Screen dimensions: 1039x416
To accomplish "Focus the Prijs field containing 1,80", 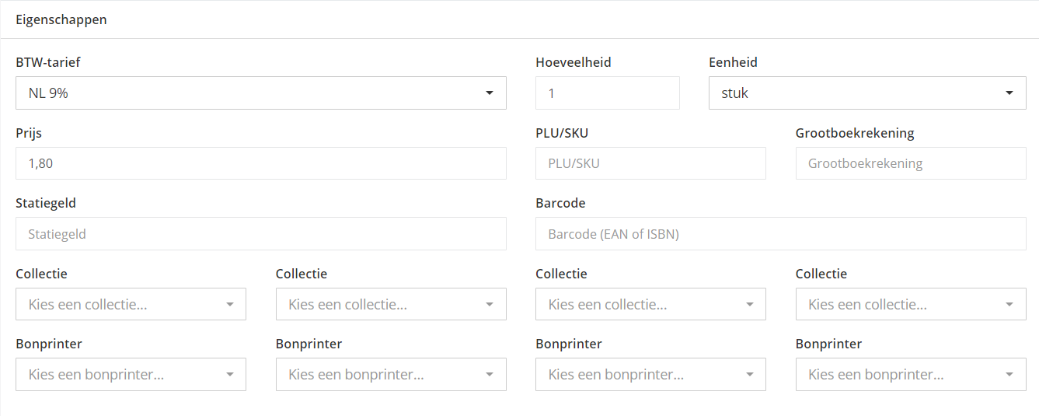I will click(x=260, y=163).
